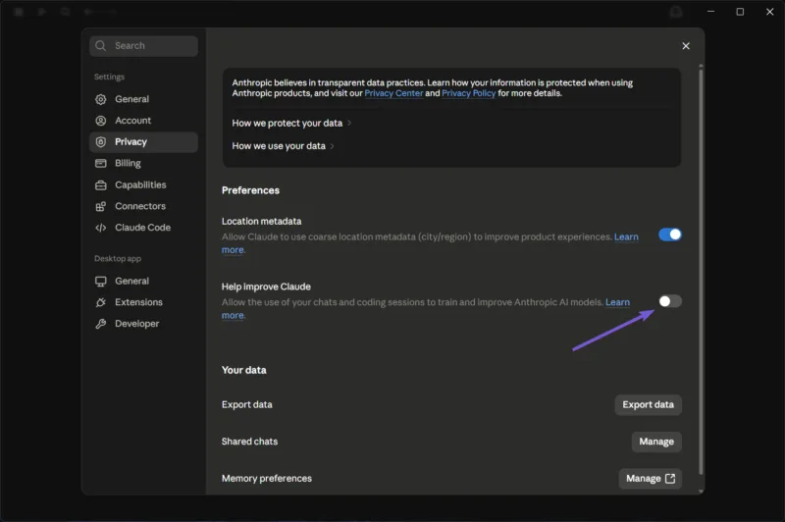Maximize the application window

coord(740,12)
